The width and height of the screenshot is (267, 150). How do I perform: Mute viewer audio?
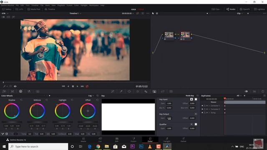coord(15,86)
